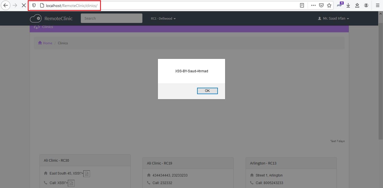Click the XSS-BY-Saud-Ahmad alert message text
The height and width of the screenshot is (188, 383).
click(x=191, y=71)
